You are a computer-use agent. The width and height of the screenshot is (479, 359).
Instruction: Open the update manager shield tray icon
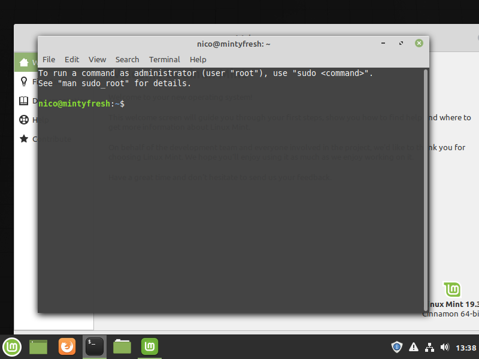click(x=397, y=347)
